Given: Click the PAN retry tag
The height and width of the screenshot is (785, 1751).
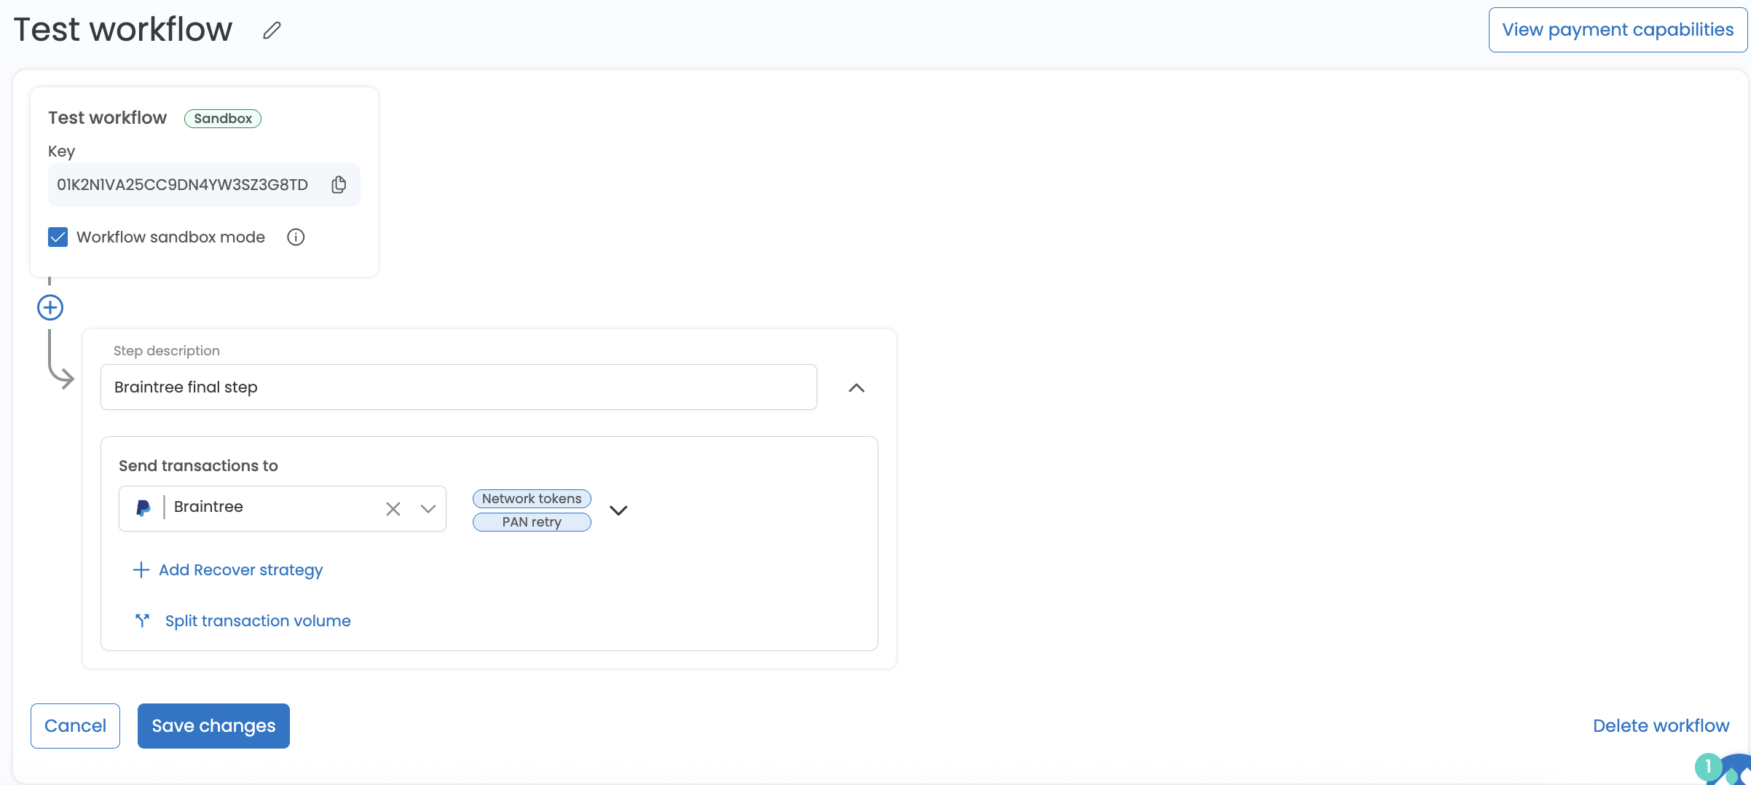Looking at the screenshot, I should pos(532,522).
